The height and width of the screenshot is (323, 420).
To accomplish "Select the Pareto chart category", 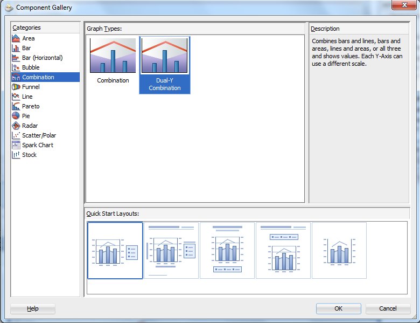I will pos(31,106).
